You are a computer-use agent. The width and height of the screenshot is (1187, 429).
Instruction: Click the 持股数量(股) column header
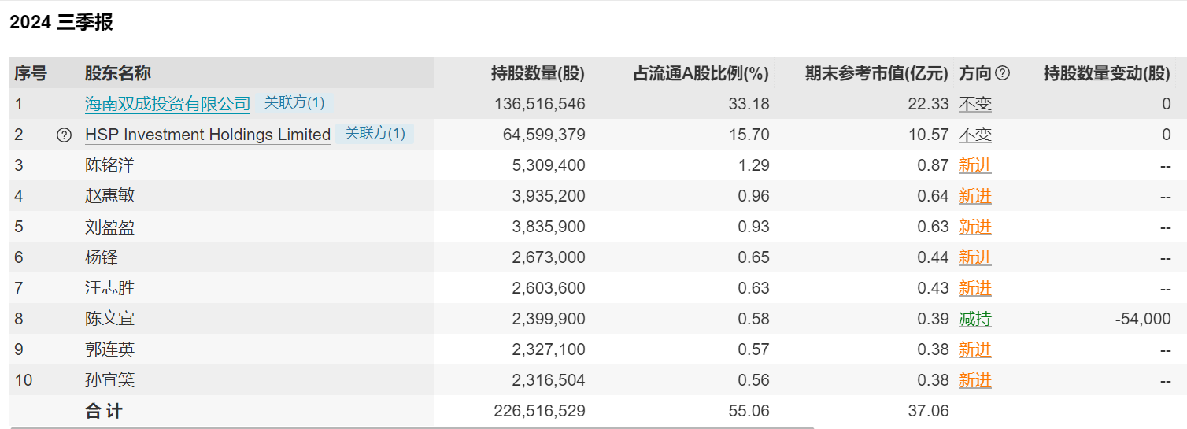pyautogui.click(x=538, y=73)
